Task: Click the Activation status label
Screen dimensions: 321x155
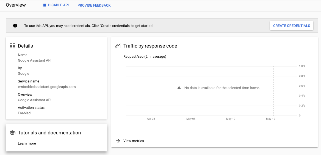Action: 31,107
